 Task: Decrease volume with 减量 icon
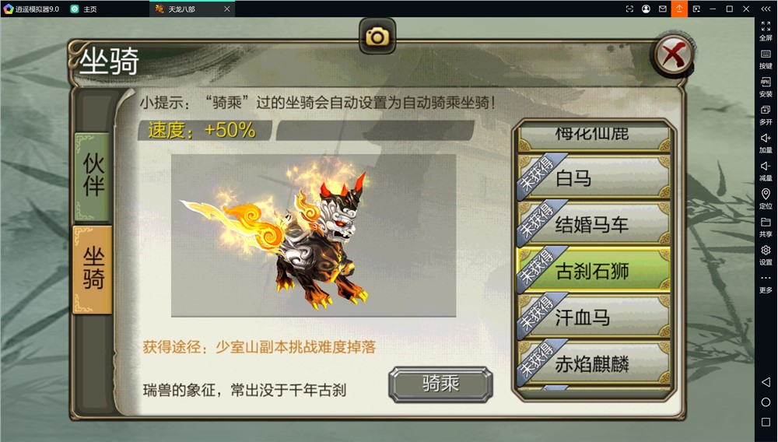tap(766, 170)
